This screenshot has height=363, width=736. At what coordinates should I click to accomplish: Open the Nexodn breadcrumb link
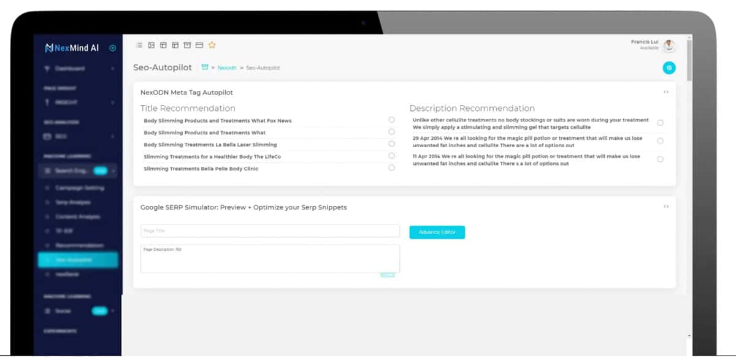[x=227, y=67]
